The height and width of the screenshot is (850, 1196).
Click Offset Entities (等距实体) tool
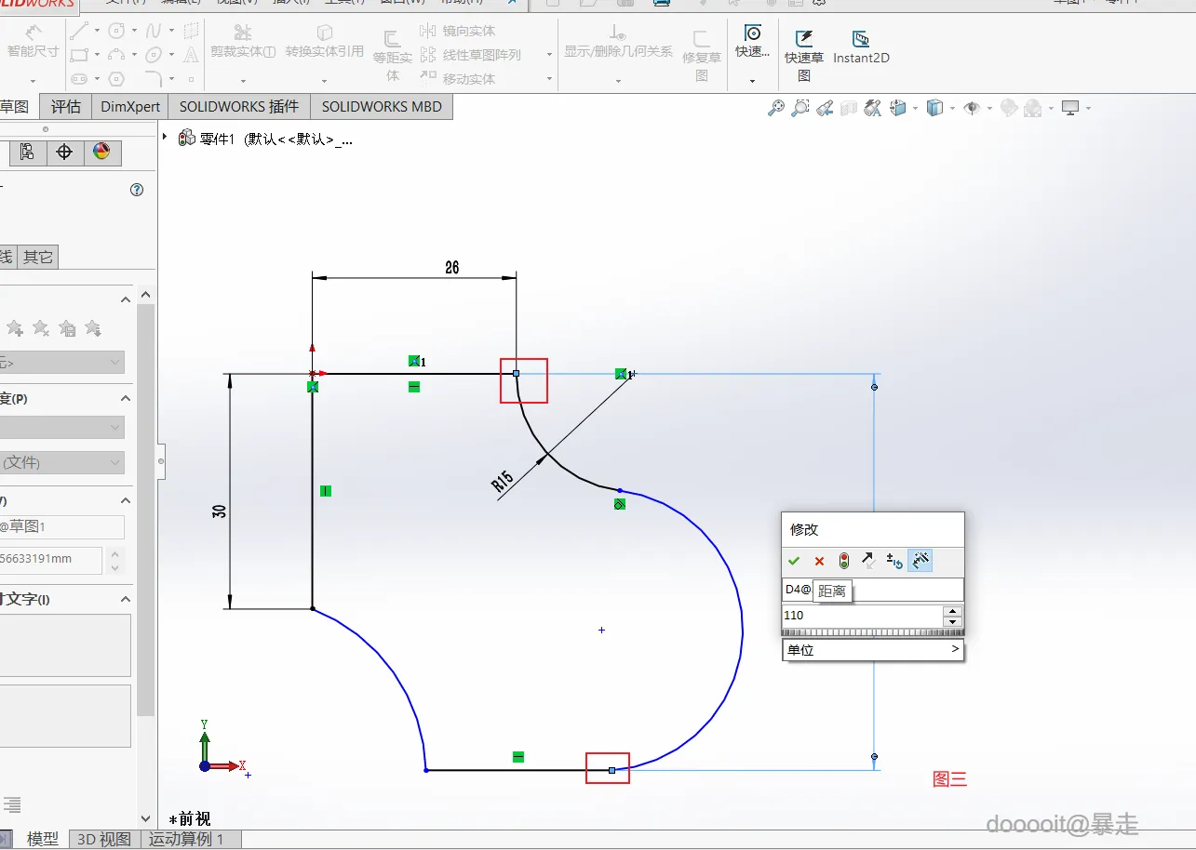(x=393, y=55)
